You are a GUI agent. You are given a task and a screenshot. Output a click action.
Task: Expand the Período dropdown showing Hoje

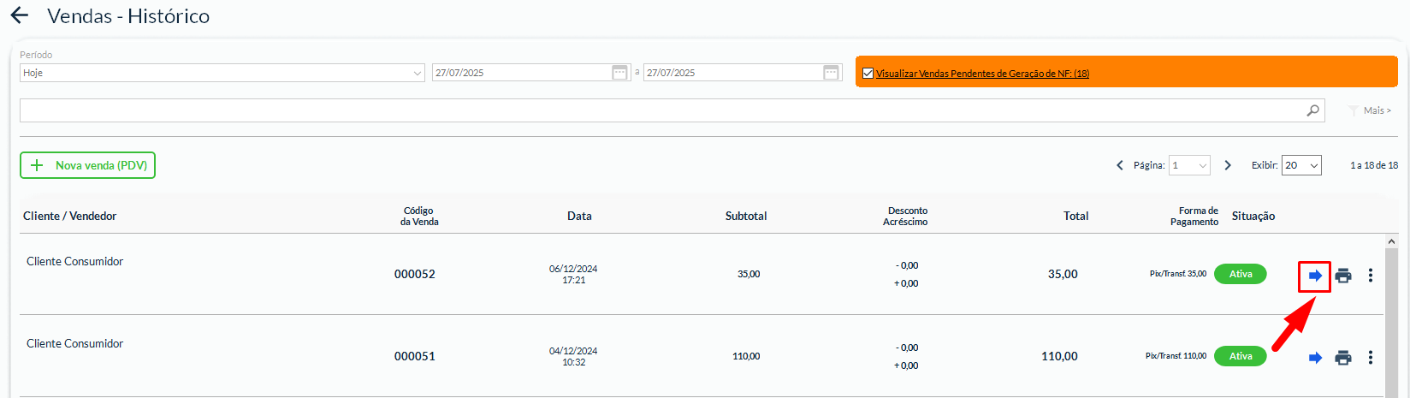pyautogui.click(x=222, y=73)
